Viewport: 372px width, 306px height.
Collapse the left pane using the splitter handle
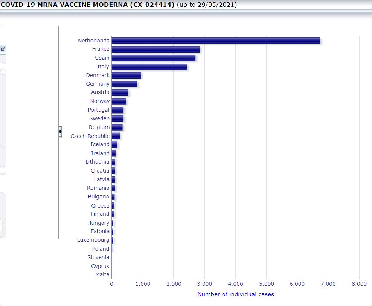tap(60, 132)
